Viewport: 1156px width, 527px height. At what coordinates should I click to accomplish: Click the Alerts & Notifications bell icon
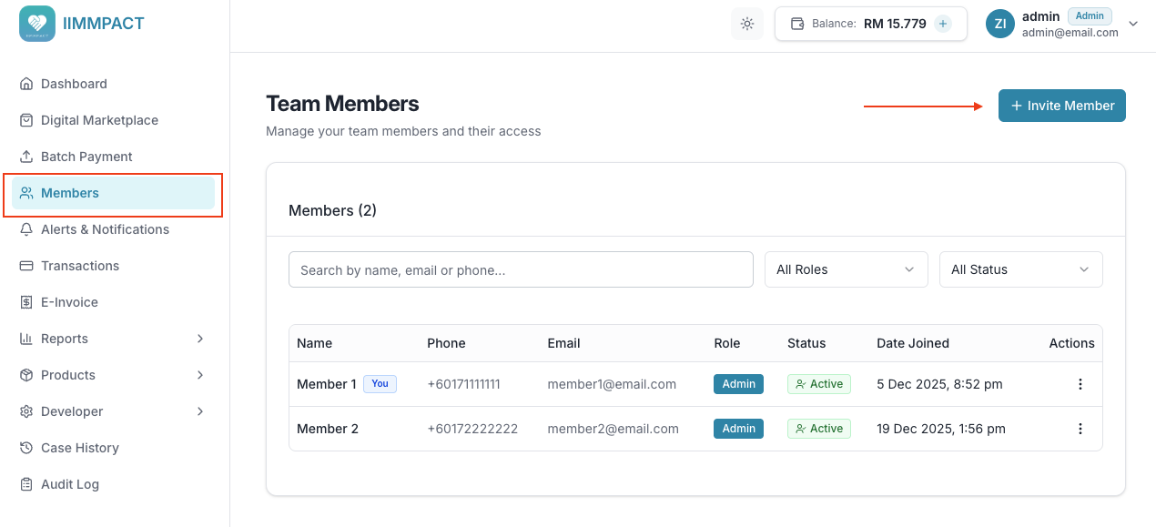tap(27, 228)
